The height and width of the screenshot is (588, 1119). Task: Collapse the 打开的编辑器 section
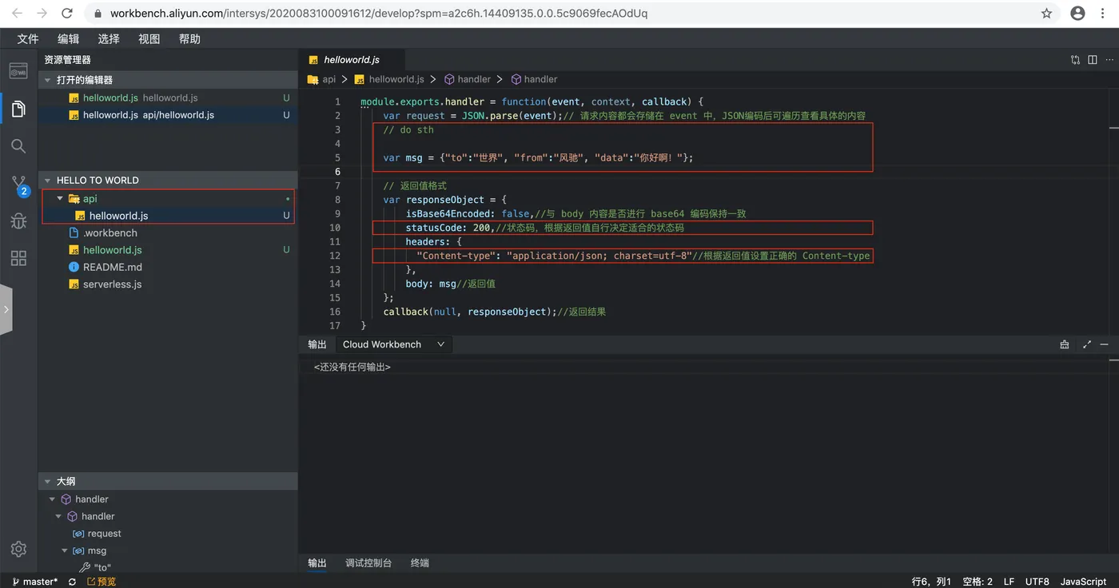(48, 80)
